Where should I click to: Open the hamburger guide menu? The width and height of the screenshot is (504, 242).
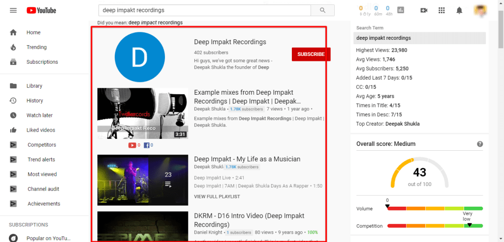(x=13, y=10)
